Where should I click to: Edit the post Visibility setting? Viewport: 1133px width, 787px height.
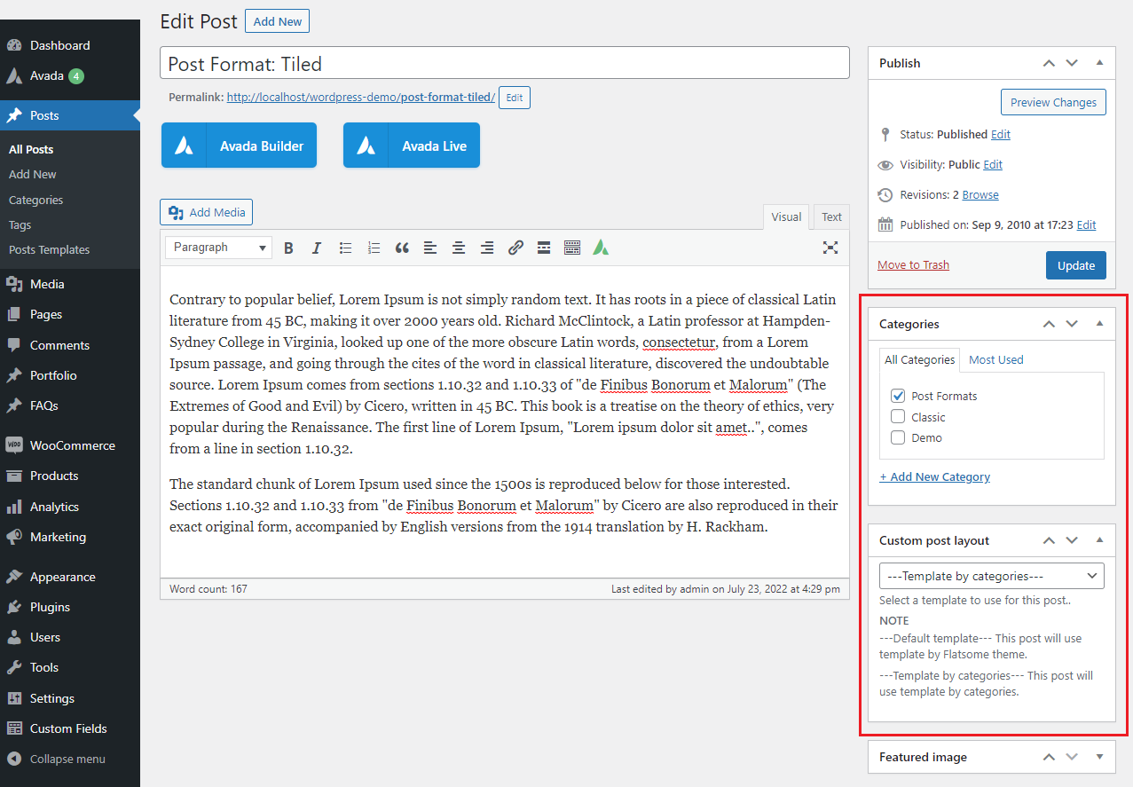tap(993, 165)
